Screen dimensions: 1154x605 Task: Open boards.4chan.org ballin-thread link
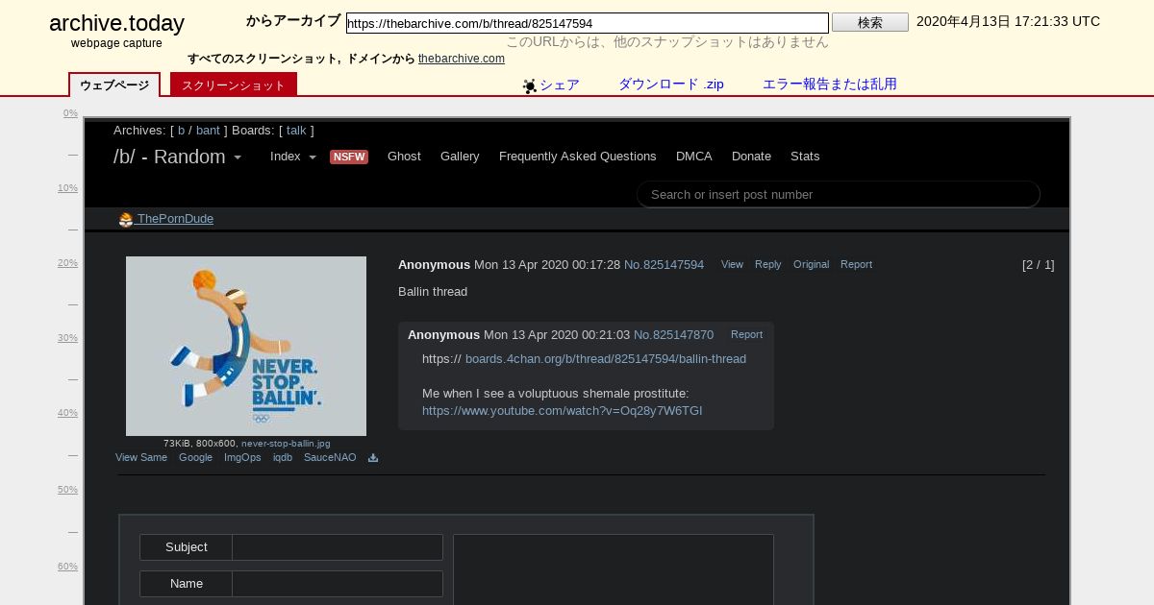pyautogui.click(x=606, y=359)
